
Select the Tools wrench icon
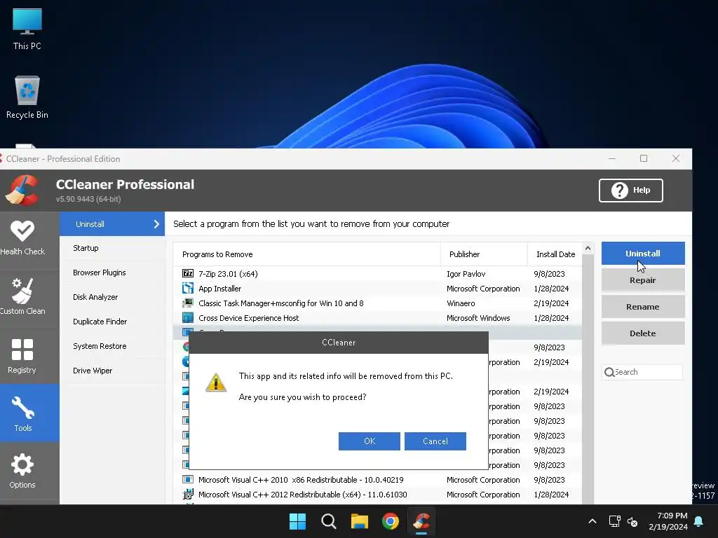[x=22, y=408]
